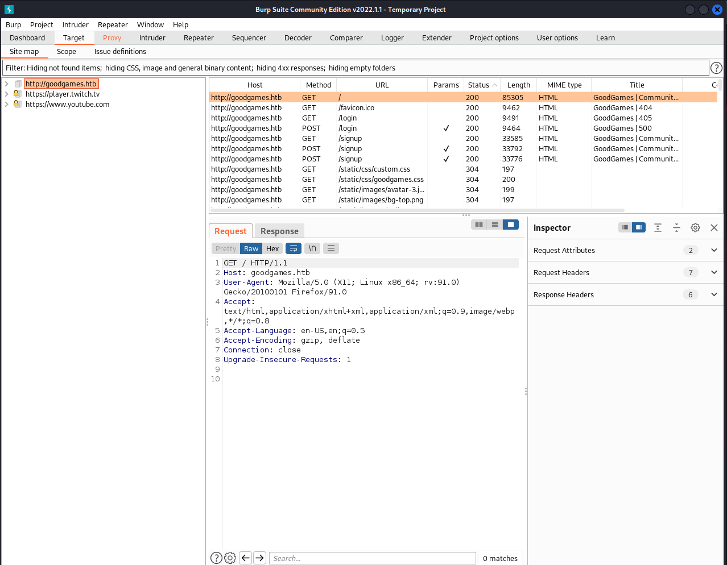
Task: Switch message view to Raw
Action: point(251,248)
